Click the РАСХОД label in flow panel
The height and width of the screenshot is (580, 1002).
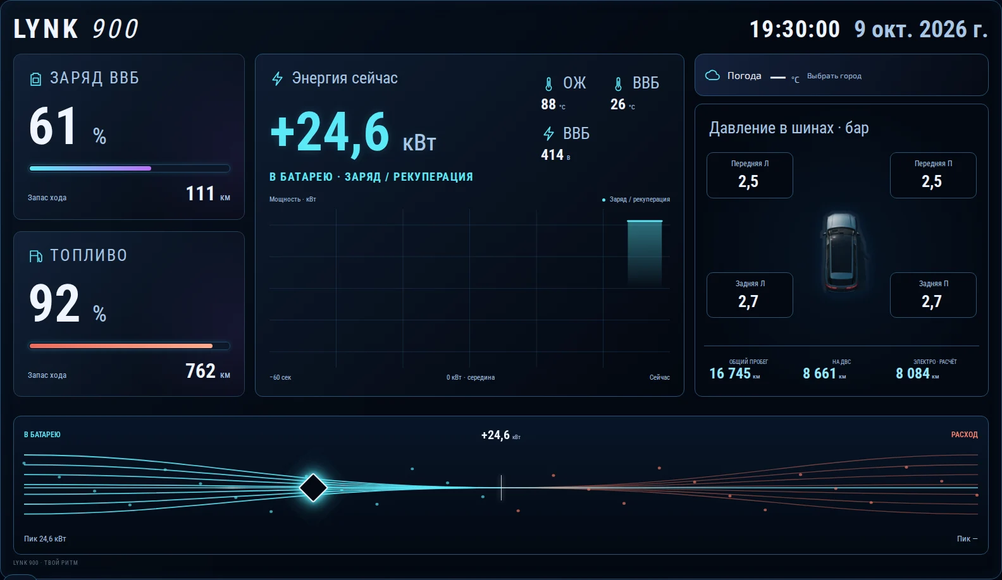[964, 435]
